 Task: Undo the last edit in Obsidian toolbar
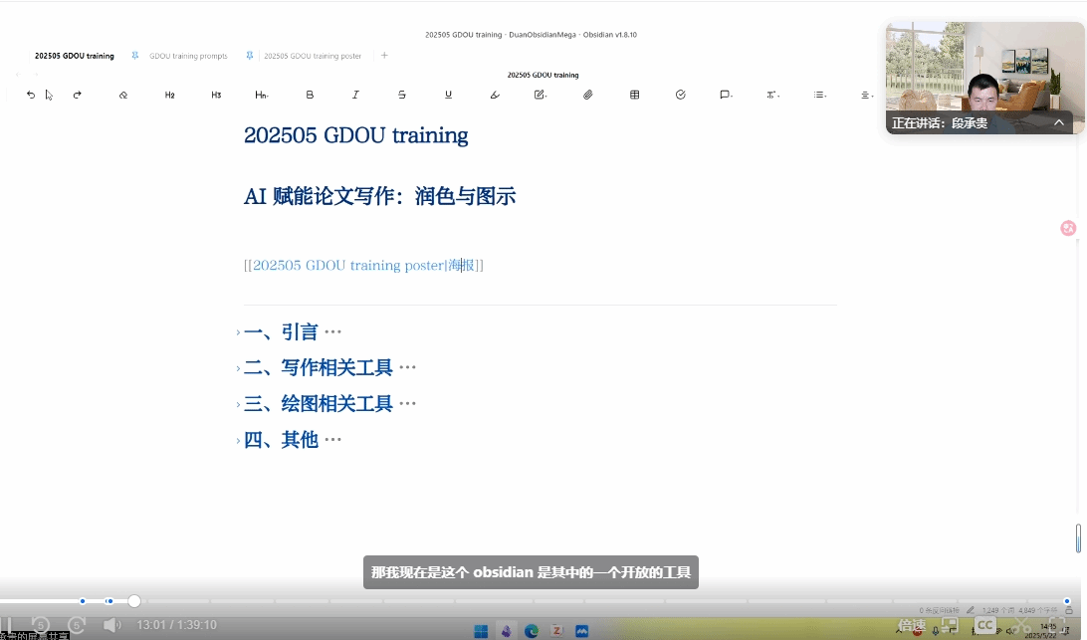click(31, 95)
